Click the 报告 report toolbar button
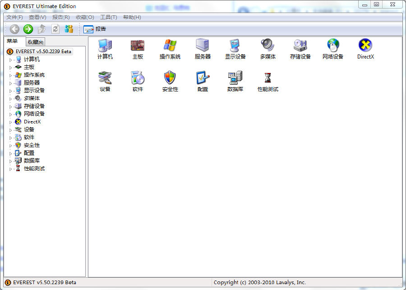406x290 pixels. 95,29
